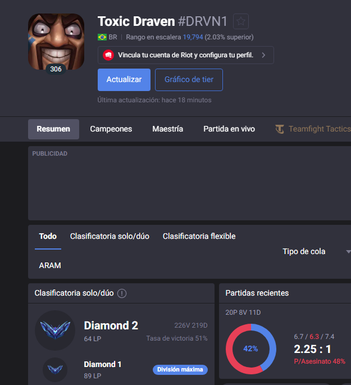Click the PUBLICIDAD label
Image resolution: width=351 pixels, height=385 pixels.
point(50,153)
